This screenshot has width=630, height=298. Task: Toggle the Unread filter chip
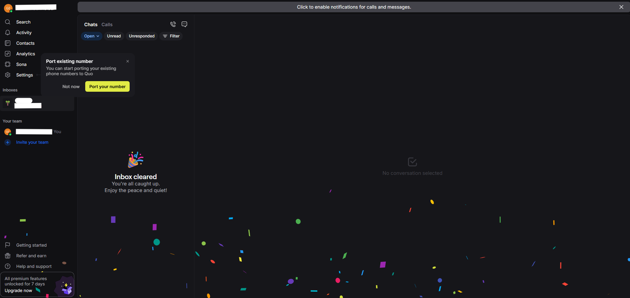114,36
